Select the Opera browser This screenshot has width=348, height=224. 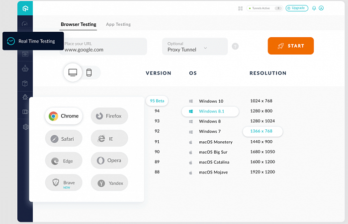coord(109,161)
